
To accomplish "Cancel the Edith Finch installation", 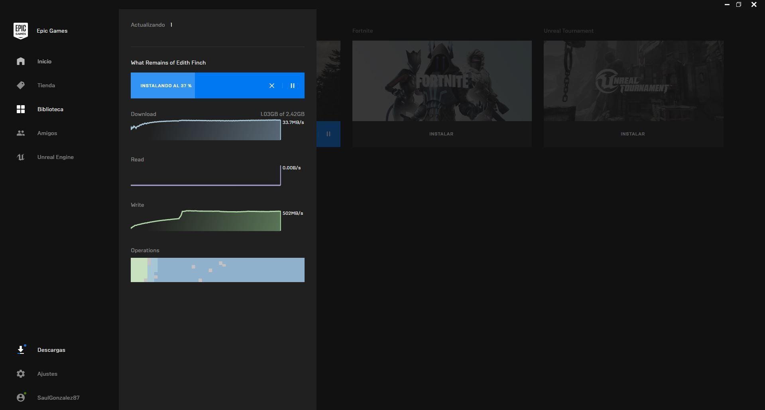I will click(272, 86).
